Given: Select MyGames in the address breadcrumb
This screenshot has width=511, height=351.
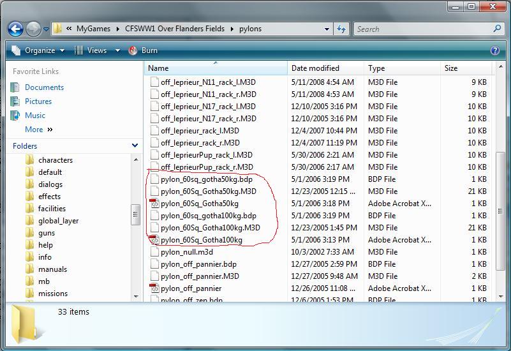Looking at the screenshot, I should [93, 29].
